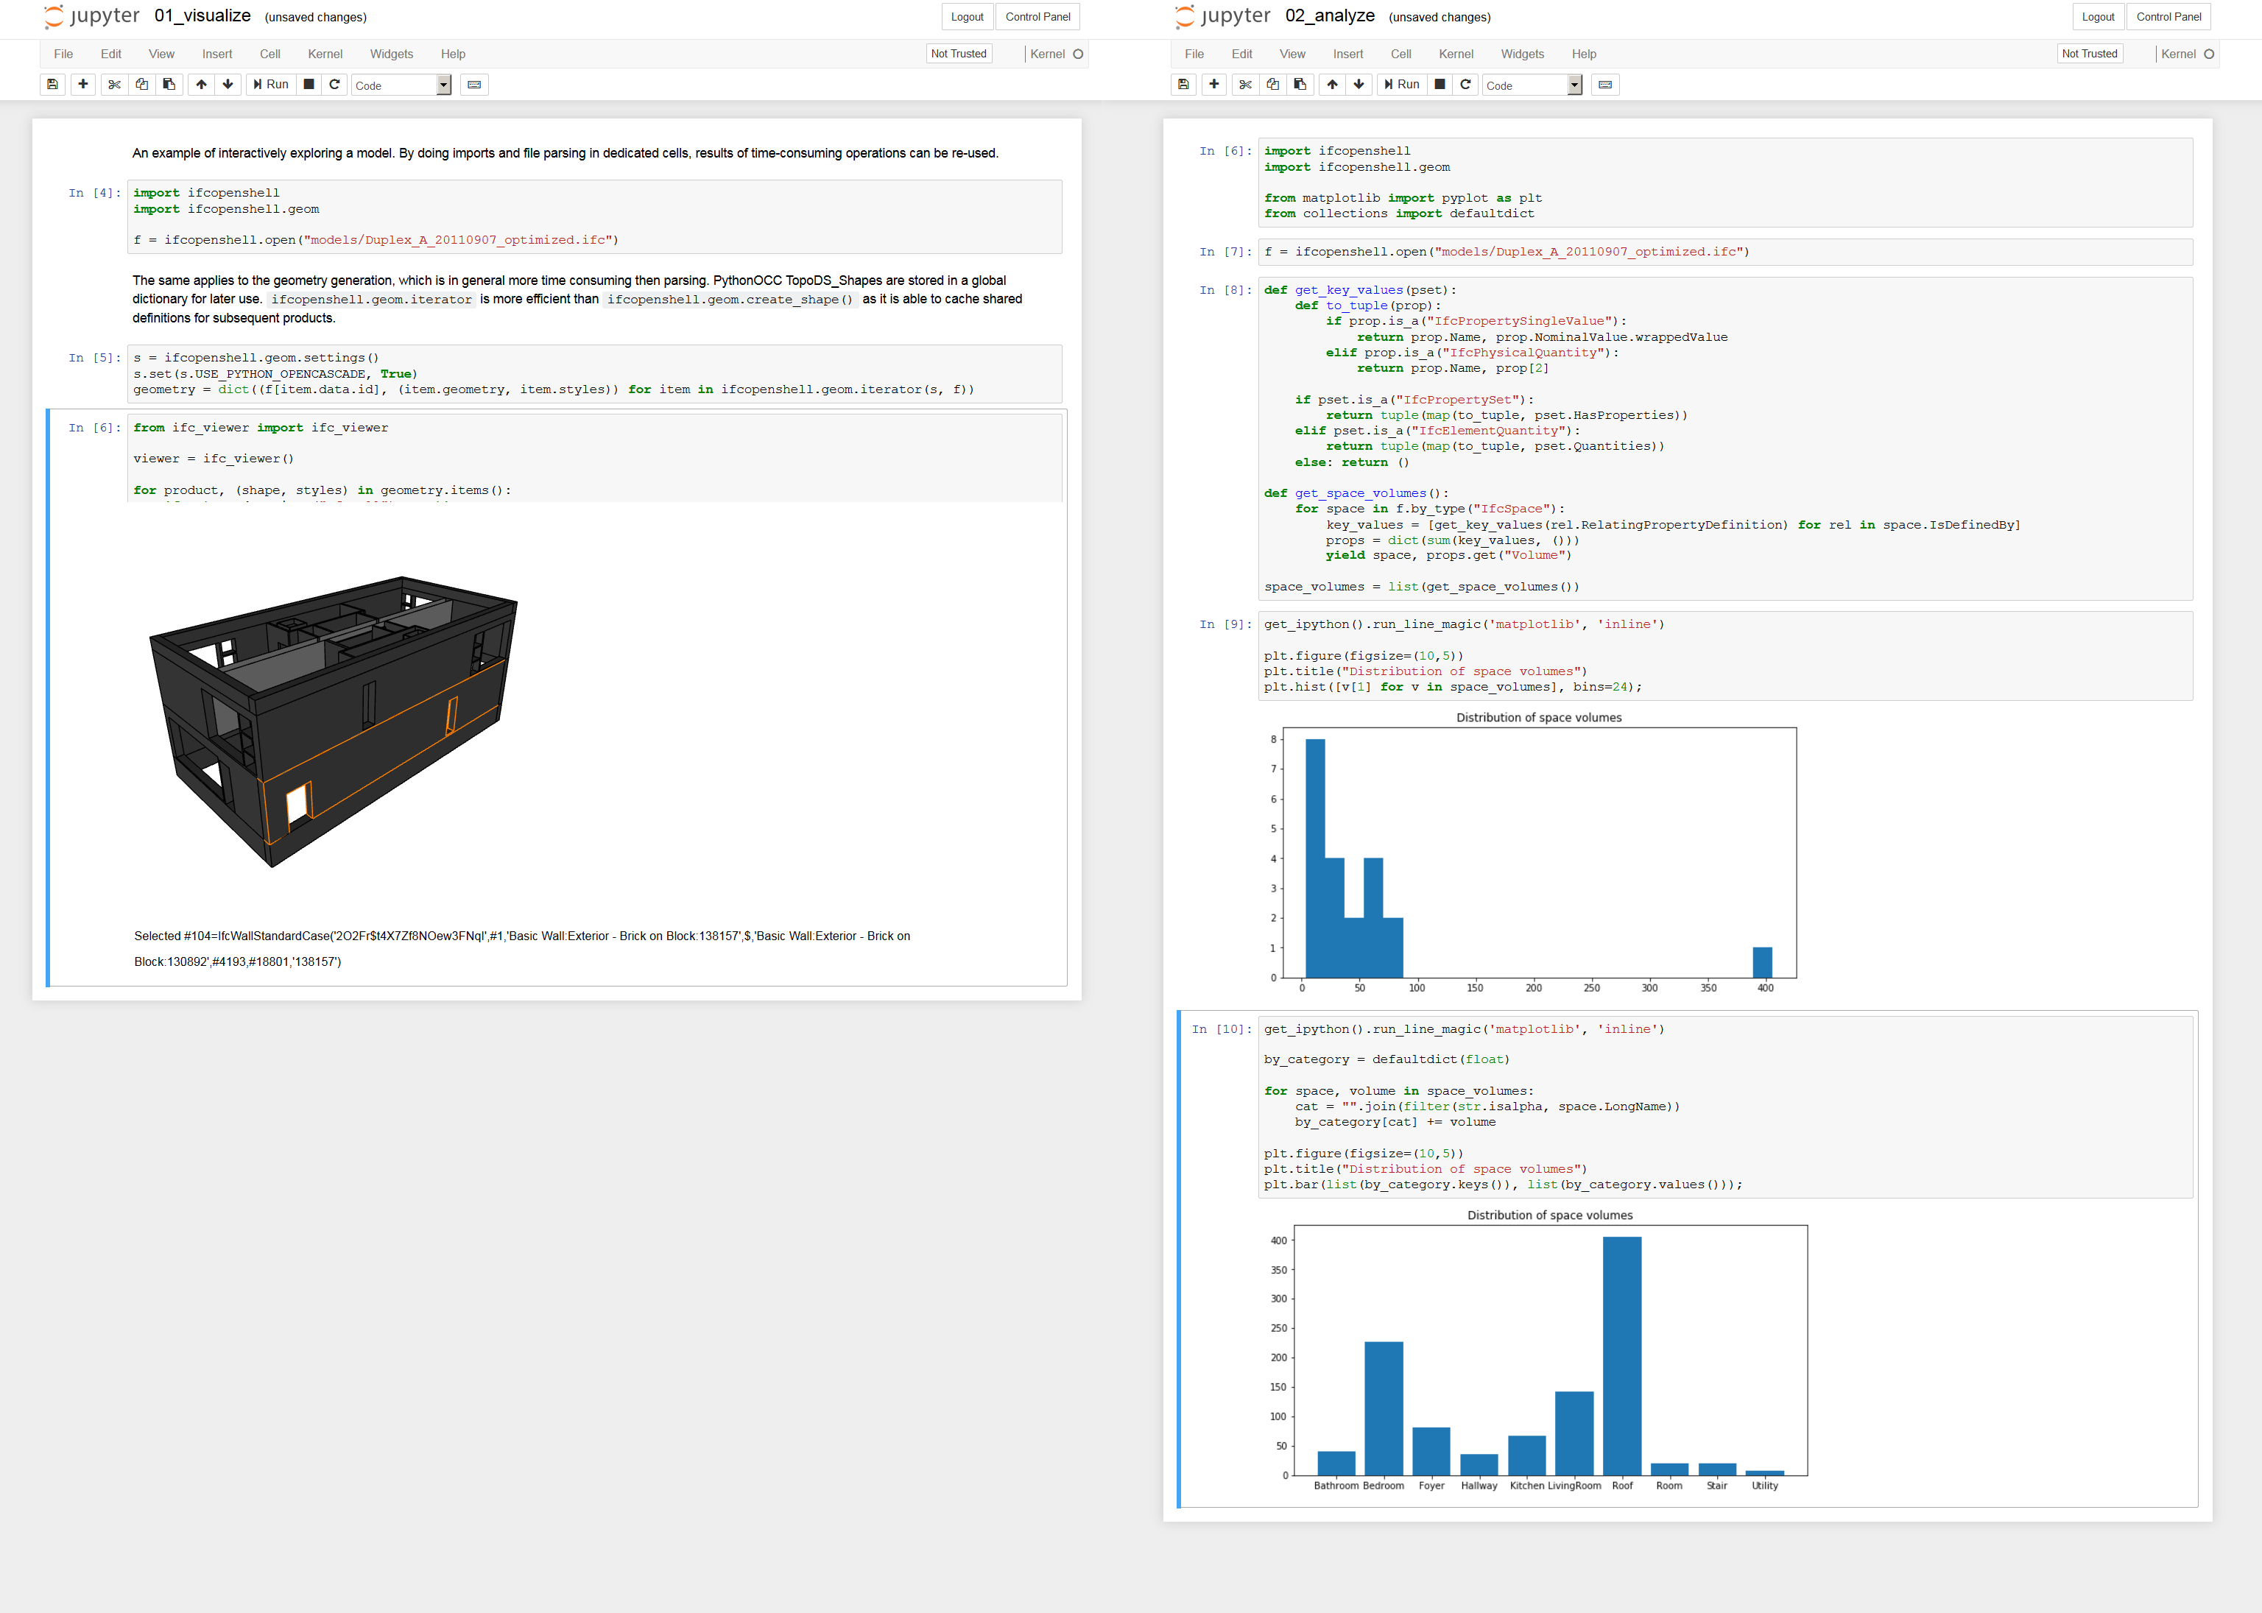Click kernel idle indicator in 02_analyze
The image size is (2262, 1613).
click(2209, 54)
